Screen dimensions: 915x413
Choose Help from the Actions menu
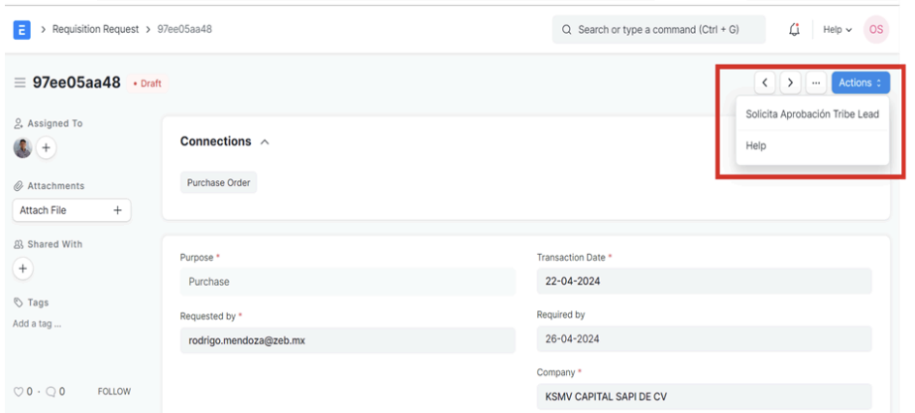coord(756,145)
